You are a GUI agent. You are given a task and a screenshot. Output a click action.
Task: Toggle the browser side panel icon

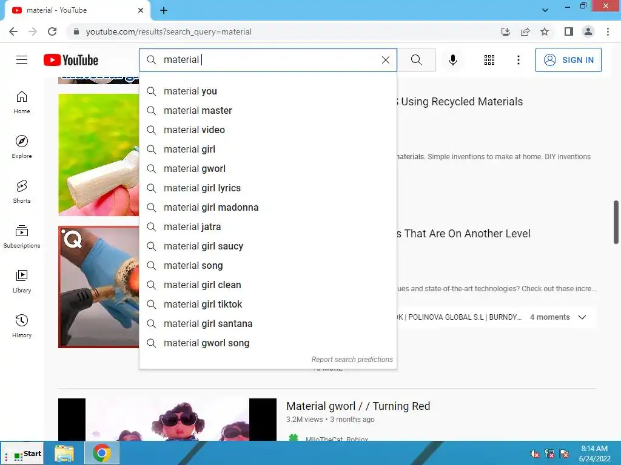coord(569,31)
